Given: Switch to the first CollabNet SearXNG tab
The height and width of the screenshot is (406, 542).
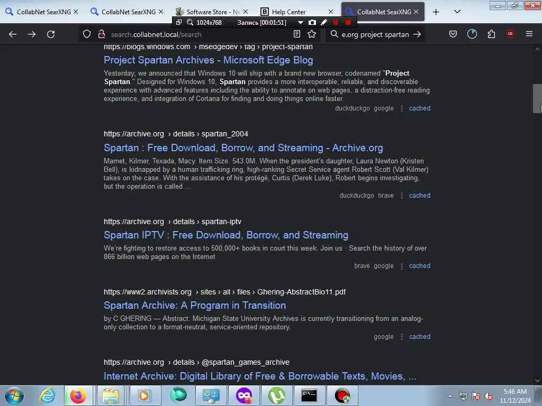Looking at the screenshot, I should tap(41, 12).
